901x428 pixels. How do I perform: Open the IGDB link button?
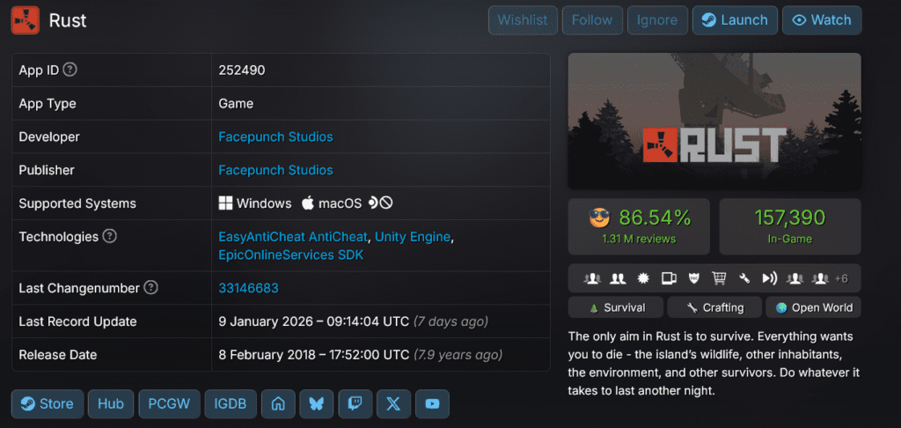point(231,404)
